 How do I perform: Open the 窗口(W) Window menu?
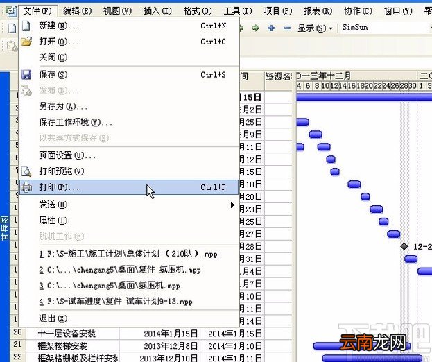click(398, 11)
